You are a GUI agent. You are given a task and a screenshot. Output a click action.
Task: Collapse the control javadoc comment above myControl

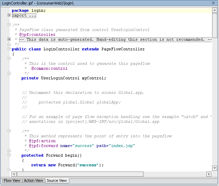pos(9,59)
